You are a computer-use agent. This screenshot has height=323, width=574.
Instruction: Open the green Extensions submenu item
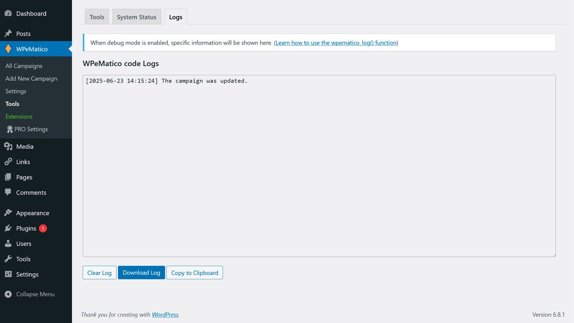[x=19, y=116]
